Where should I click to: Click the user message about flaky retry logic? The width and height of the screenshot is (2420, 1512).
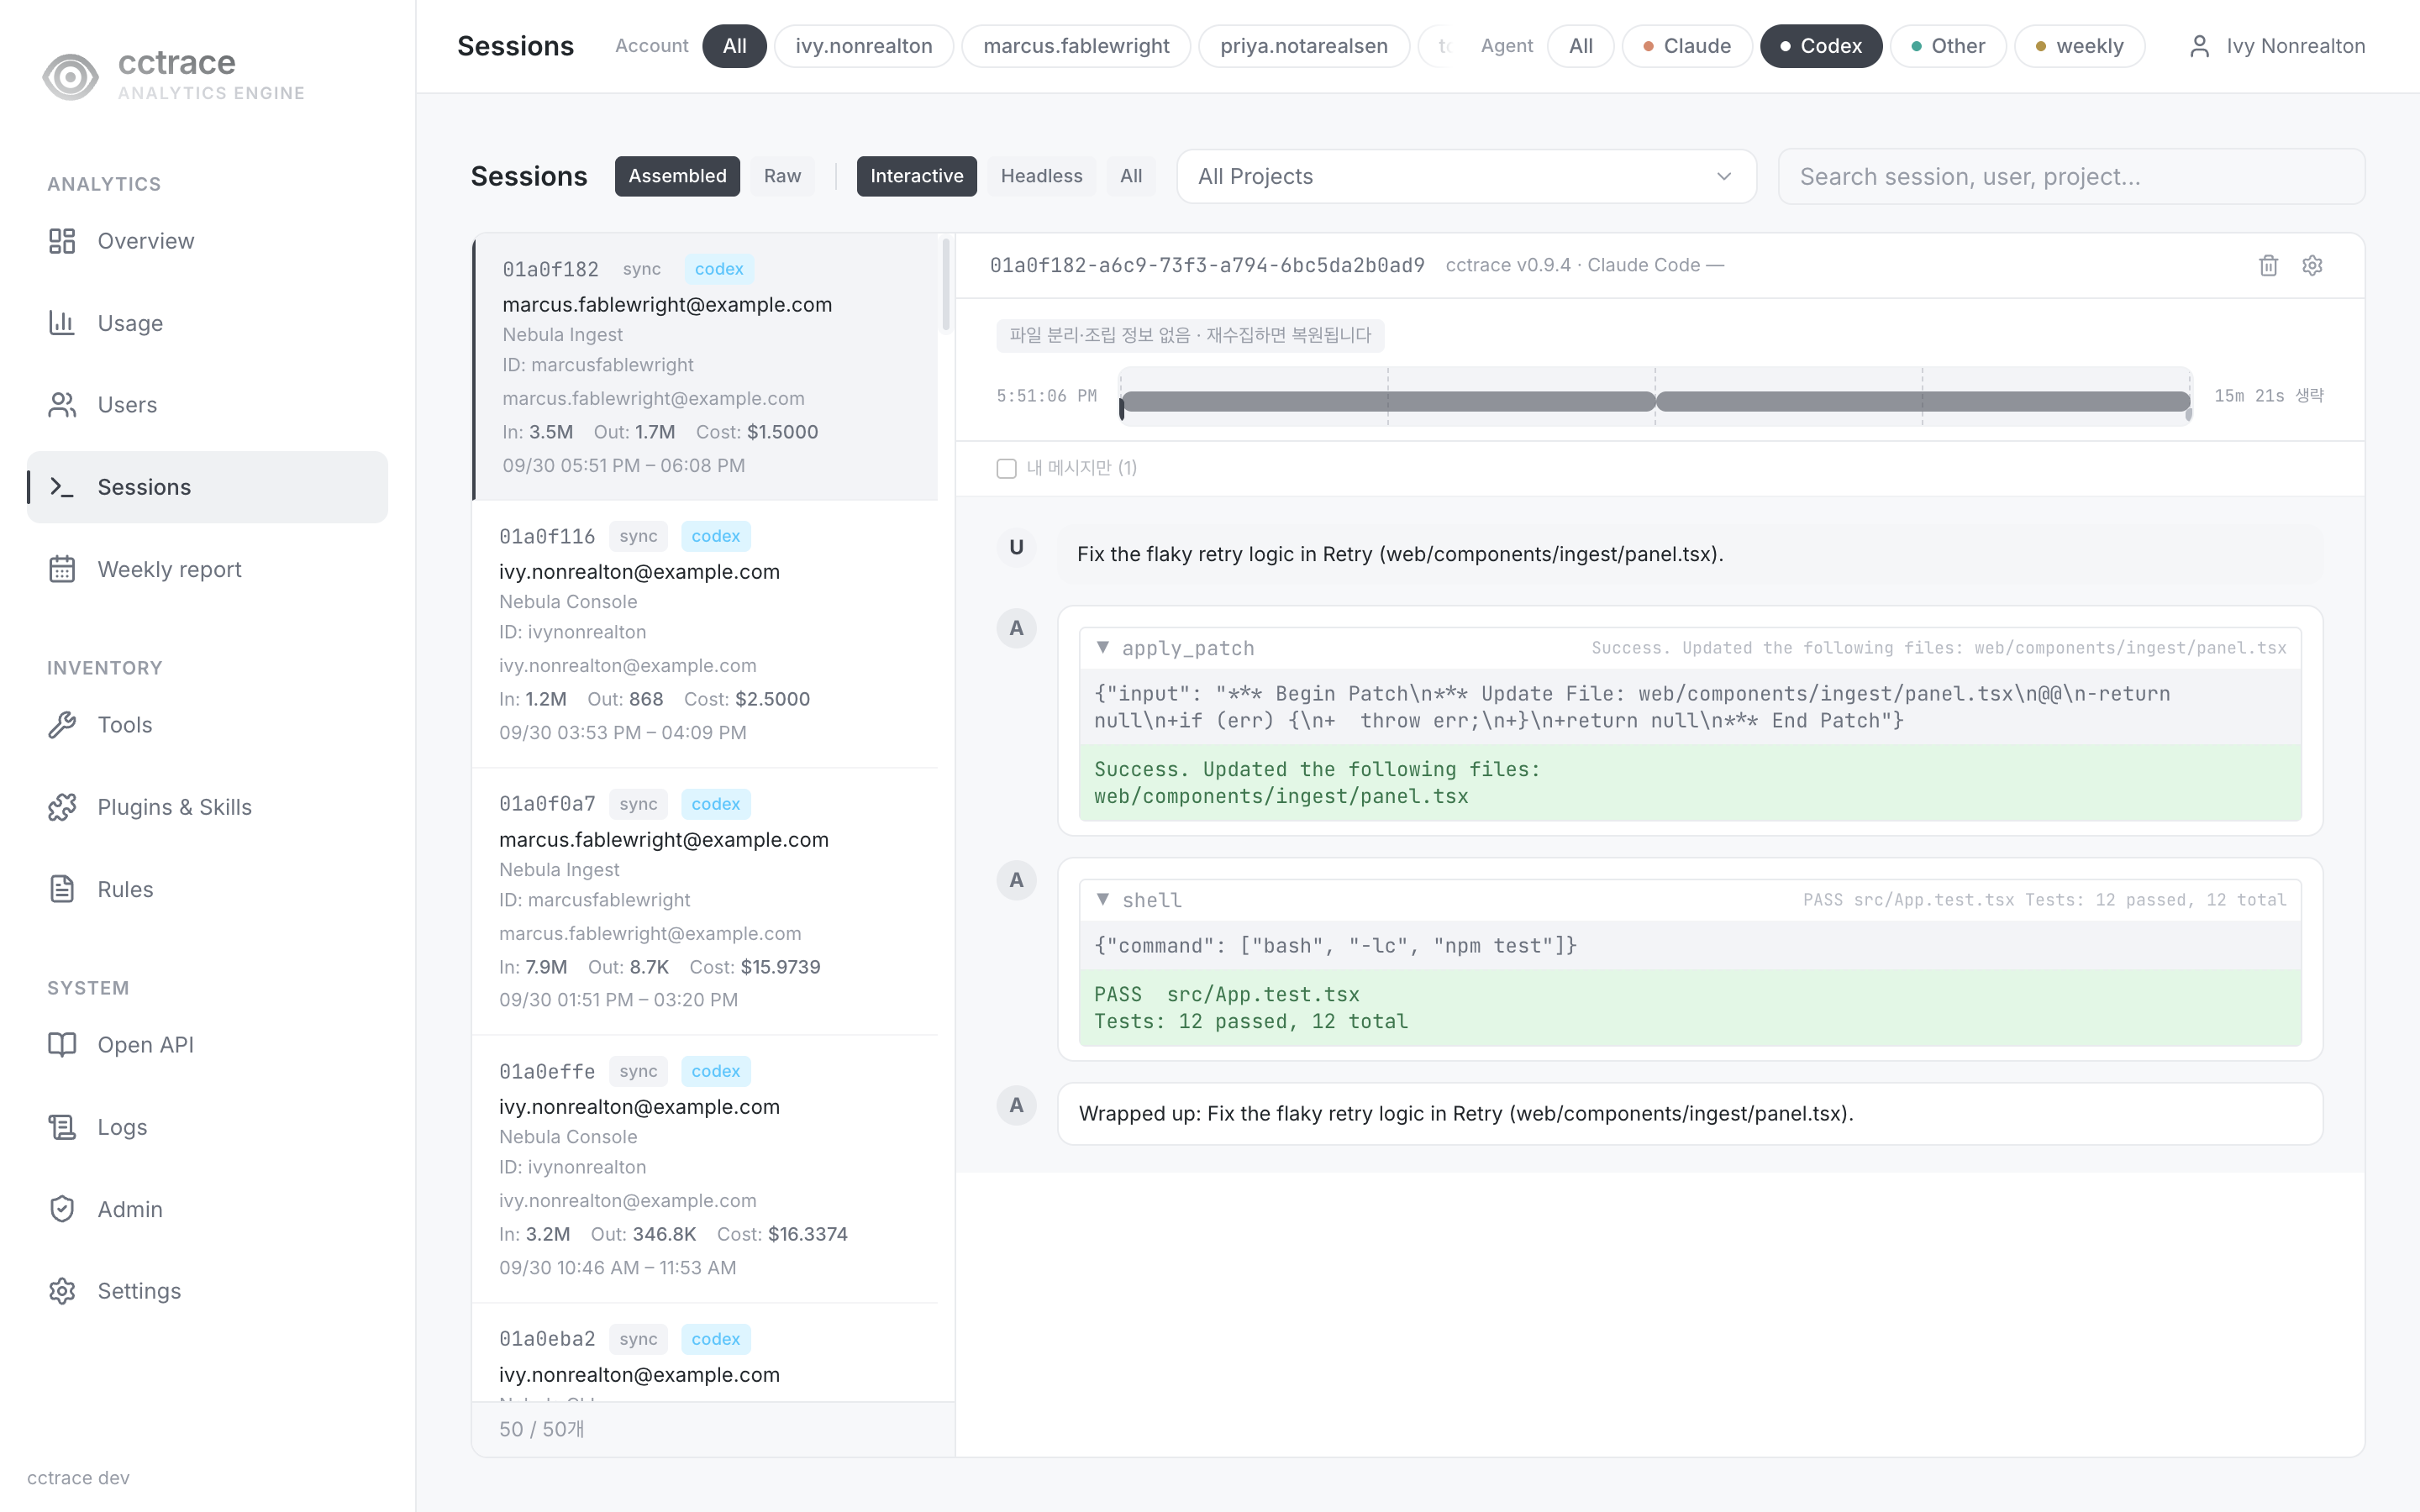(1689, 554)
